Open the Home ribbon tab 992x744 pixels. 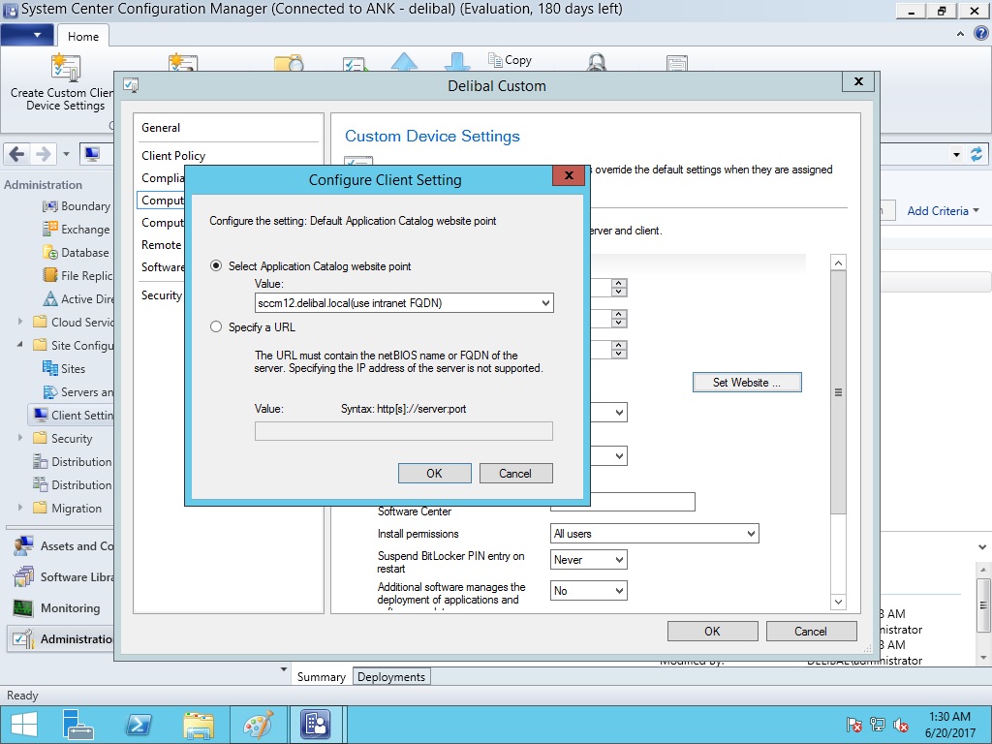coord(83,36)
